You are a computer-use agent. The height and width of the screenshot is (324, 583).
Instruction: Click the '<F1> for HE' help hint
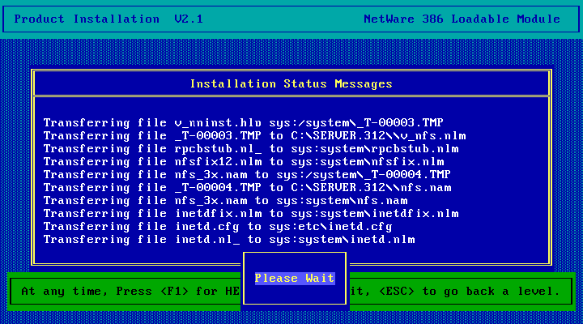pos(200,292)
